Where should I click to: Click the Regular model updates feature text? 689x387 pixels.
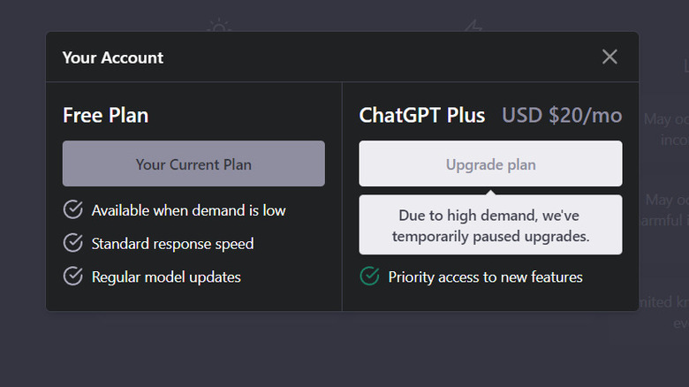[x=166, y=277]
